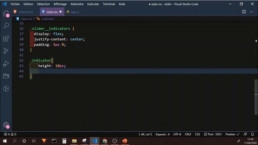Click the vertical scrollbar thumb of editor
The image size is (258, 145).
(x=256, y=97)
